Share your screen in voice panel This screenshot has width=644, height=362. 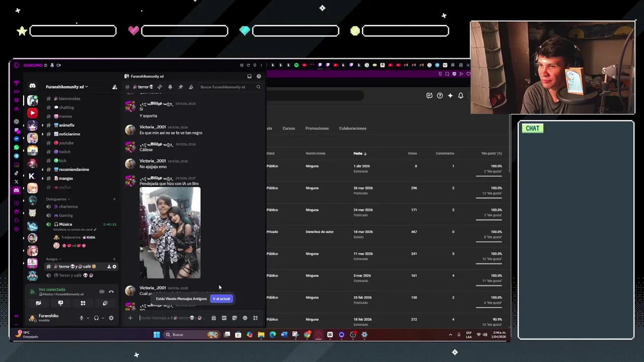[60, 303]
